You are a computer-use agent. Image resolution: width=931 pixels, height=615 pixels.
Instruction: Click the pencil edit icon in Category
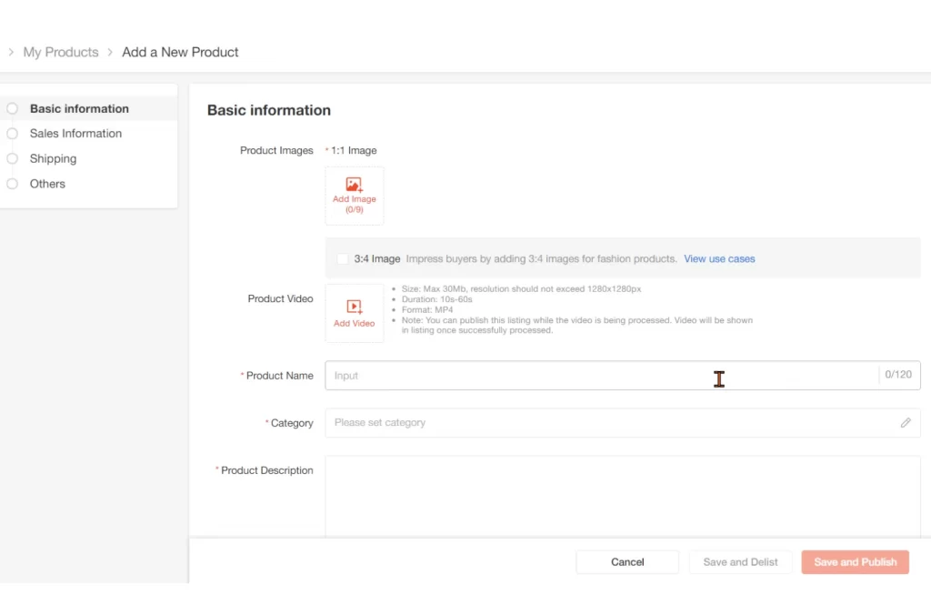[906, 423]
